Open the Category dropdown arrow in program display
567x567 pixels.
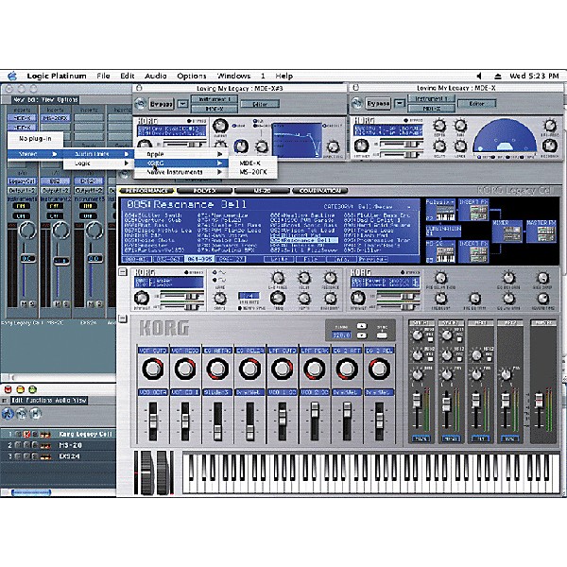(409, 207)
